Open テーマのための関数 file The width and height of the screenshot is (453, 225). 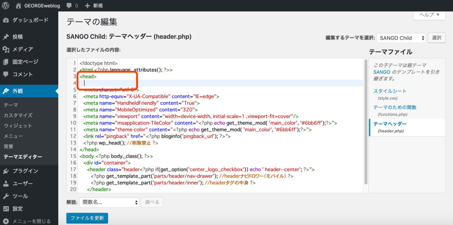pyautogui.click(x=395, y=107)
